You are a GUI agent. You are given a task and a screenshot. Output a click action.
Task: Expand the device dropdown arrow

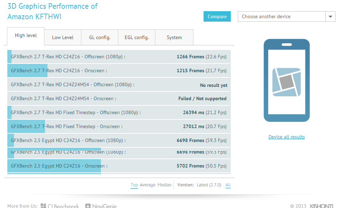click(x=330, y=16)
